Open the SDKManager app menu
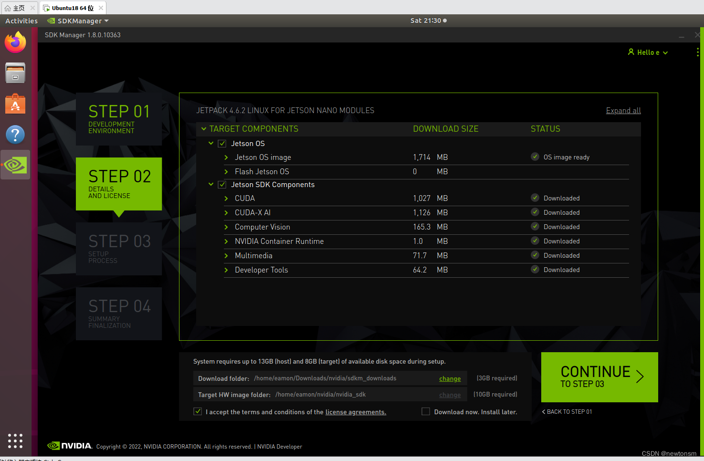 pyautogui.click(x=78, y=21)
